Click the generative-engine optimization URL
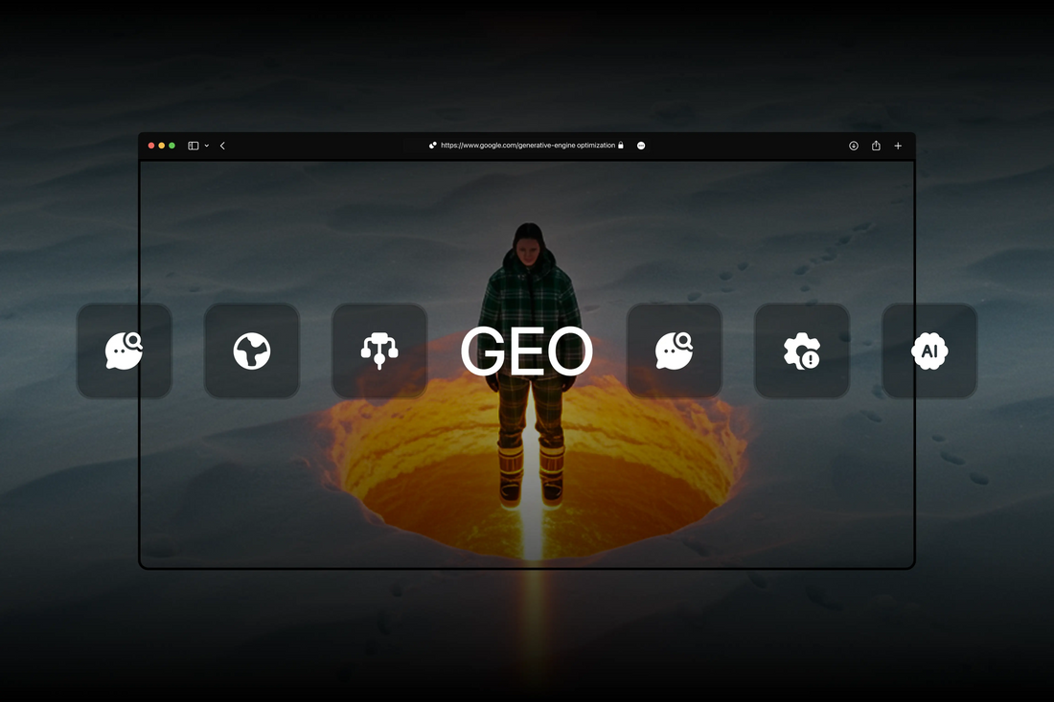Viewport: 1054px width, 702px height. point(527,146)
